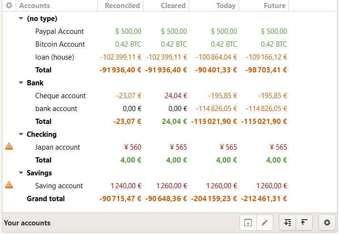Select the Paypal Account row
Screen dimensions: 339x234
(169, 31)
